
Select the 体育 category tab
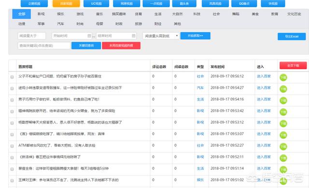[139, 14]
